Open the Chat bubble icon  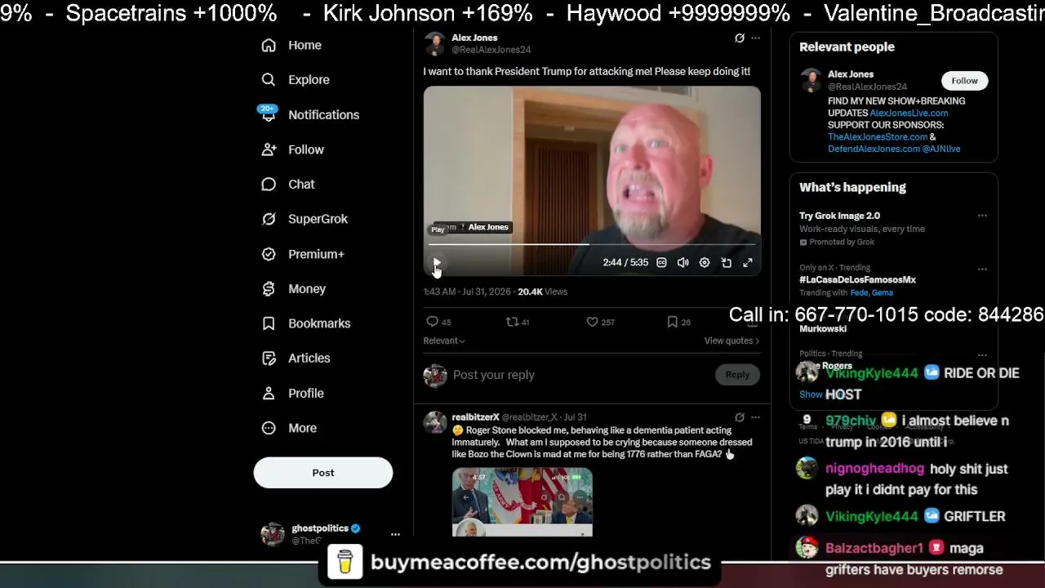pos(269,185)
